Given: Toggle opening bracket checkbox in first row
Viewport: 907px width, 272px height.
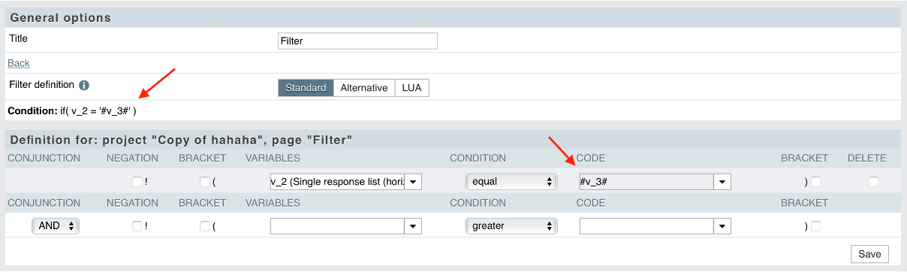Looking at the screenshot, I should pos(204,181).
